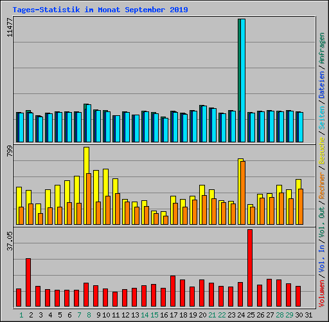The image size is (329, 322).
Task: Click day label 9 on the x-axis
Action: 98,315
